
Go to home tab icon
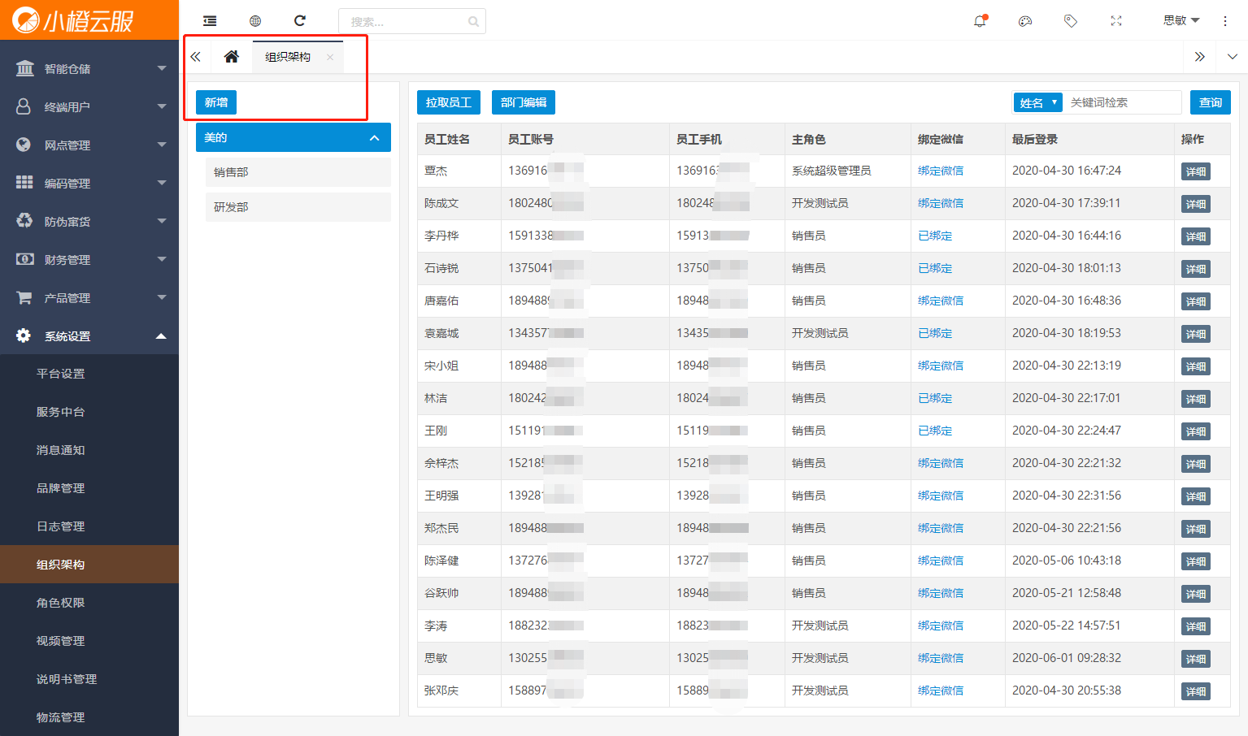(232, 56)
